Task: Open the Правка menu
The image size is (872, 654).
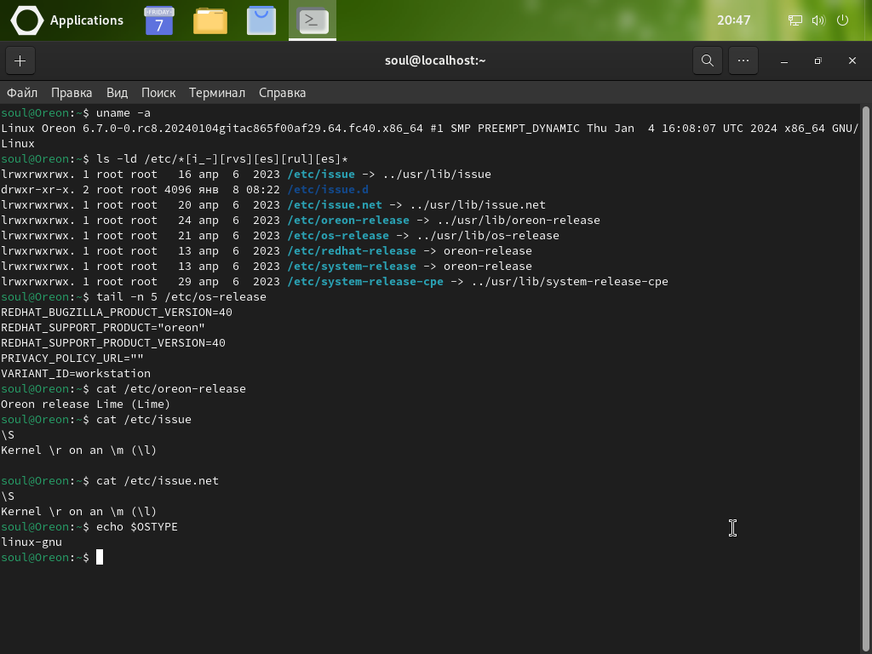Action: coord(72,93)
